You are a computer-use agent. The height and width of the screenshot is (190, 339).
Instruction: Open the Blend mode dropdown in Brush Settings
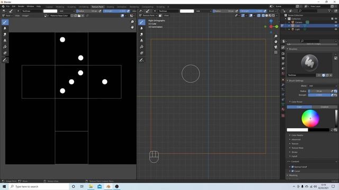pyautogui.click(x=323, y=86)
